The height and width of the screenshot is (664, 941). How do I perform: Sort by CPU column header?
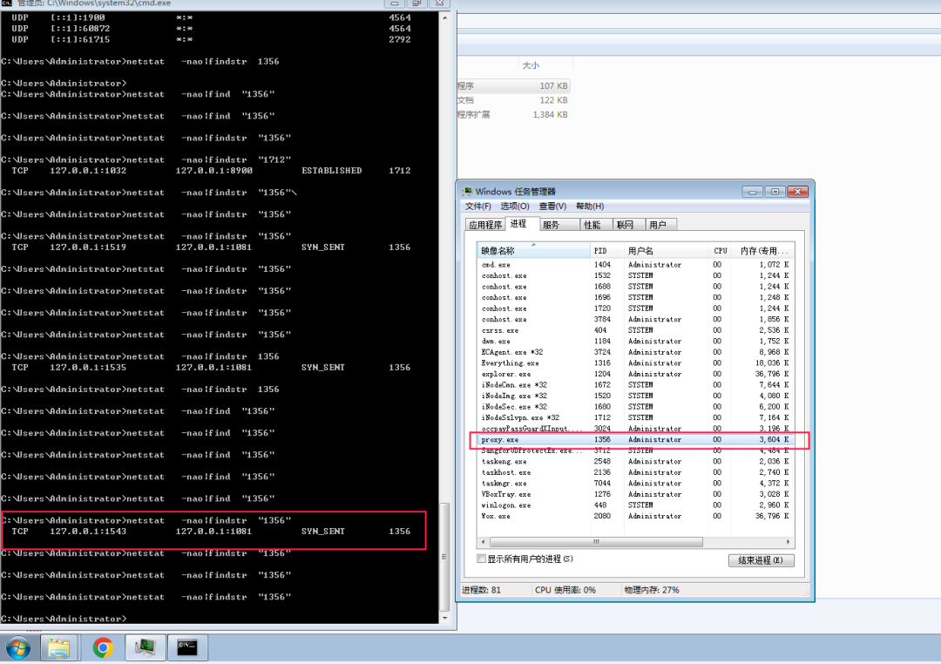coord(721,251)
